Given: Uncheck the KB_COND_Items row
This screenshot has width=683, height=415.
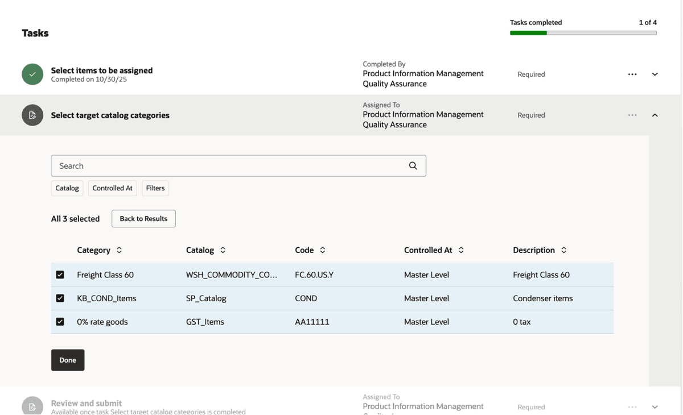Looking at the screenshot, I should pyautogui.click(x=60, y=298).
